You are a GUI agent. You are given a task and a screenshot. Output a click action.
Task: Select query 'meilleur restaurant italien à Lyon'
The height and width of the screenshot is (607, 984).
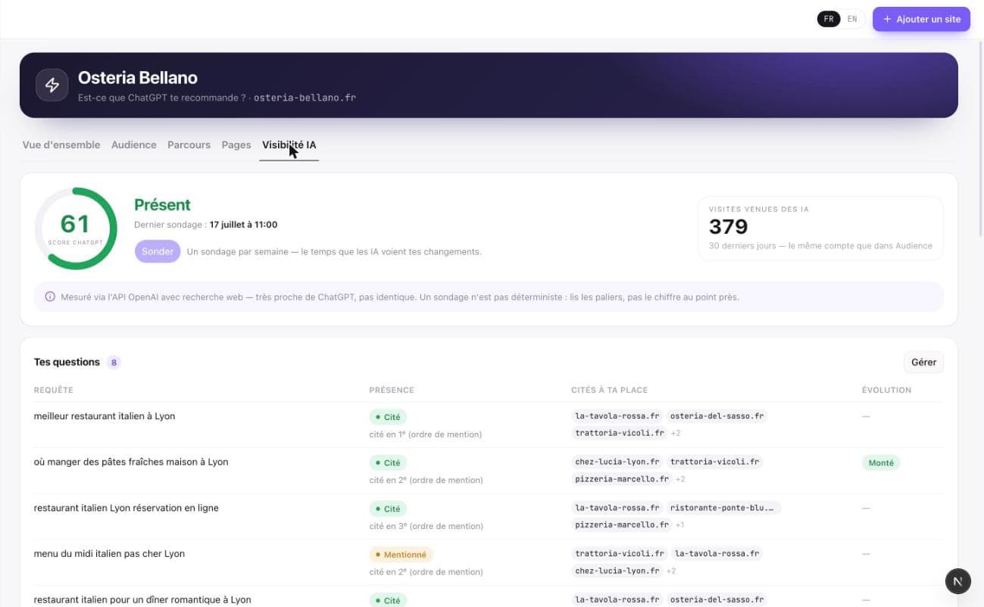click(x=105, y=416)
